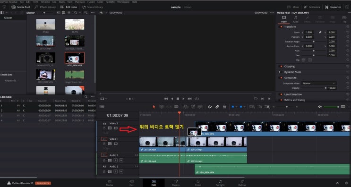Solo the Audio 2 track
This screenshot has height=187, width=351.
(x=116, y=171)
